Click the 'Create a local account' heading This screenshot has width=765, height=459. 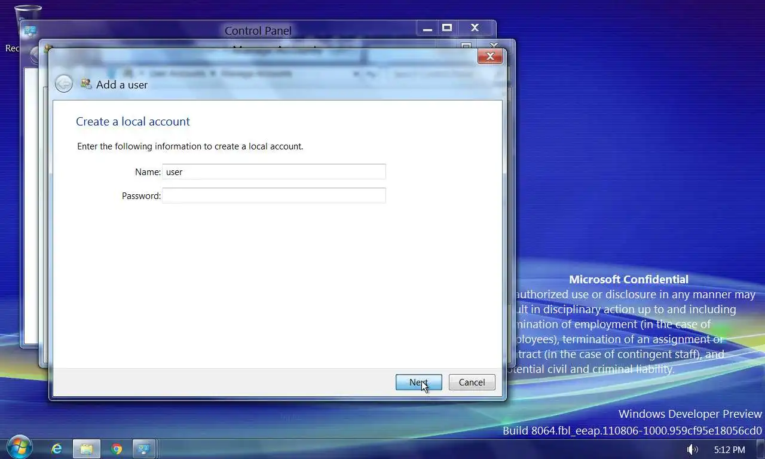point(133,121)
